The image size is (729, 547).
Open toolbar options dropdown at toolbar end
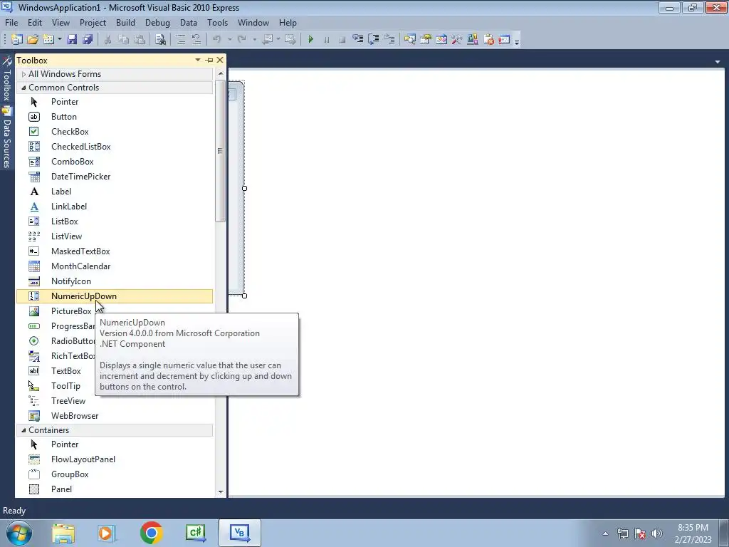coord(517,41)
